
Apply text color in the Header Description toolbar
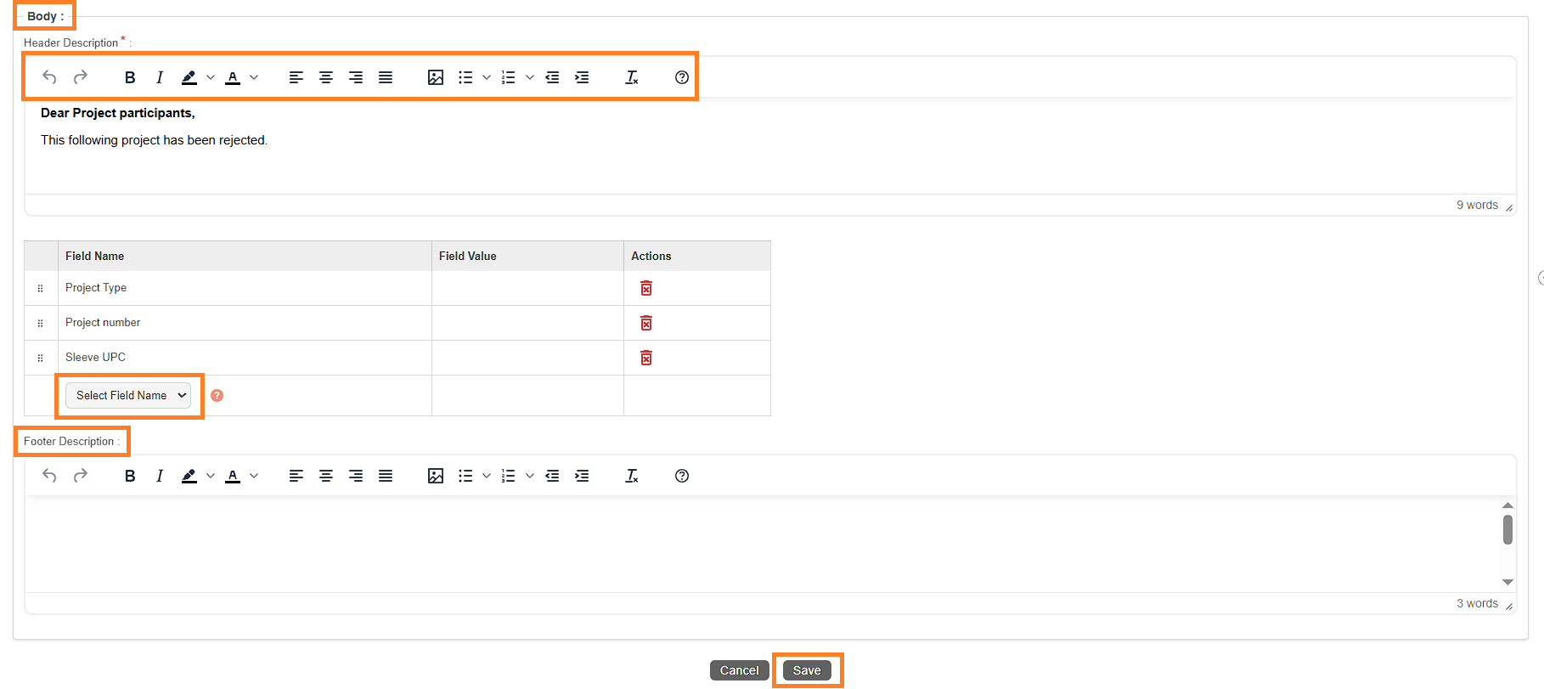click(233, 77)
